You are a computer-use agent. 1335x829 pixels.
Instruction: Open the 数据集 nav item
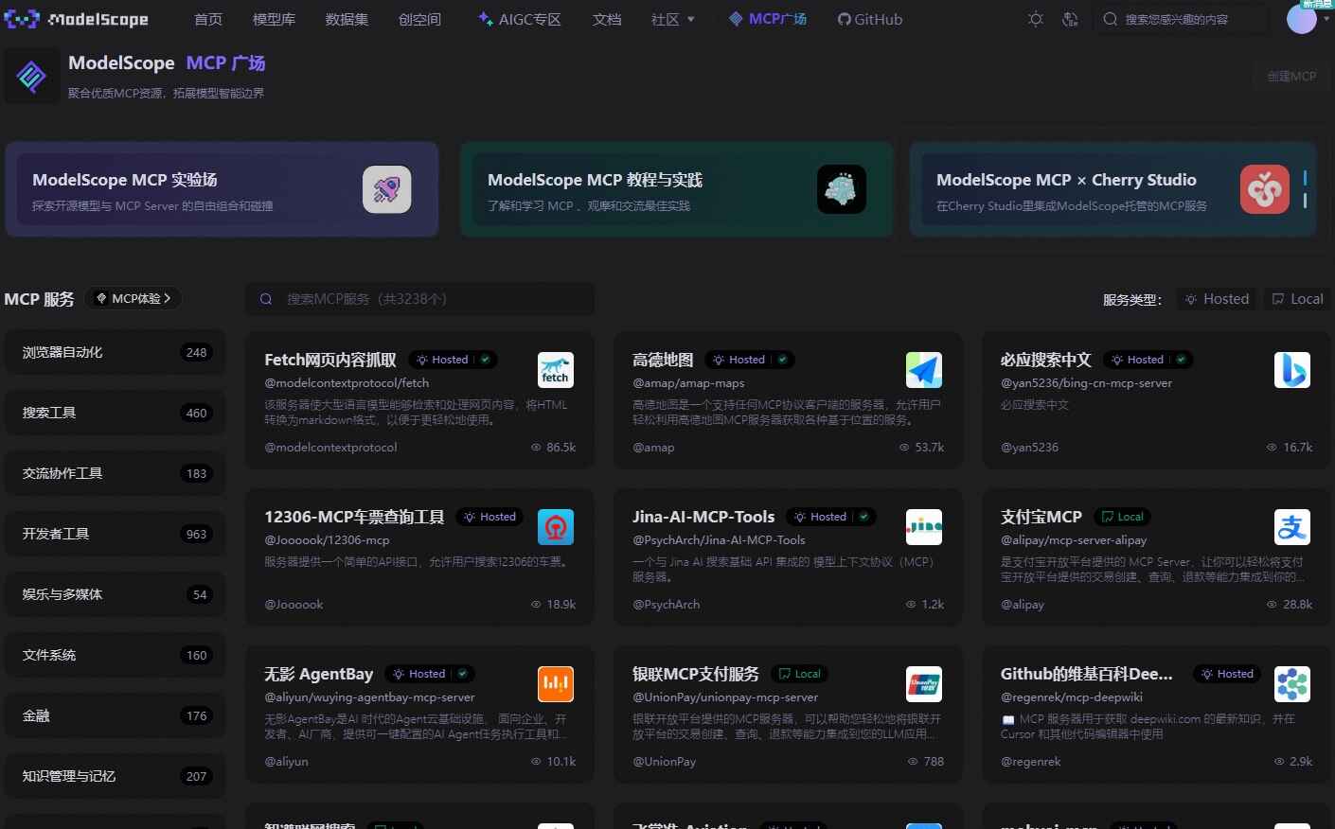(347, 19)
